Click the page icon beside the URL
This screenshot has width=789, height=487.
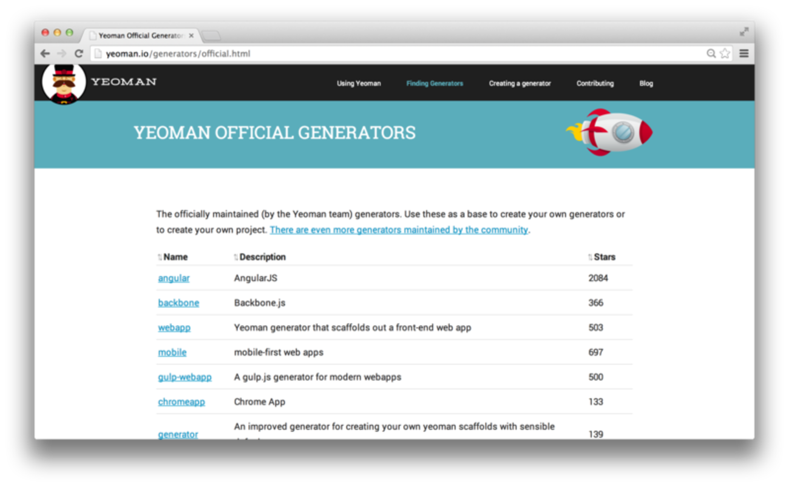point(97,53)
